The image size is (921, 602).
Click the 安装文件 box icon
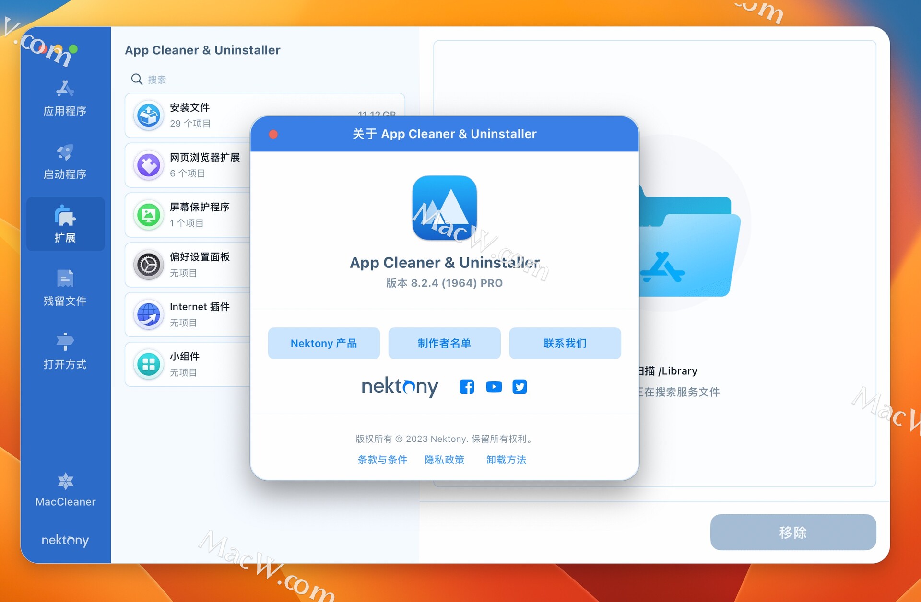pos(149,116)
